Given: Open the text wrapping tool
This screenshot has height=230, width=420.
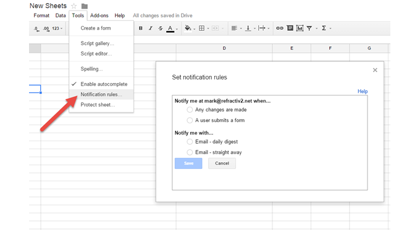Looking at the screenshot, I should click(262, 28).
